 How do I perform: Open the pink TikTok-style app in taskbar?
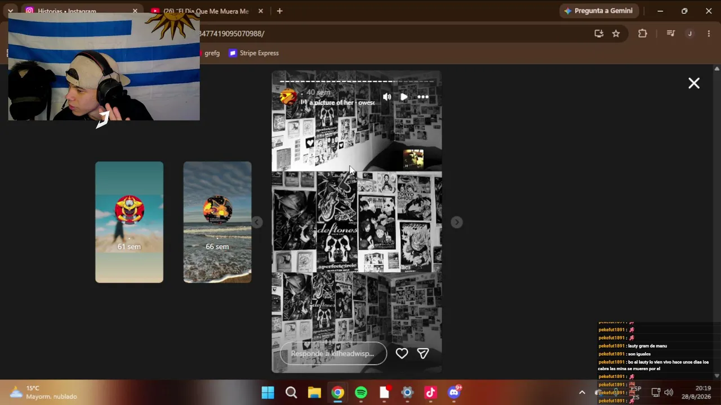point(431,393)
